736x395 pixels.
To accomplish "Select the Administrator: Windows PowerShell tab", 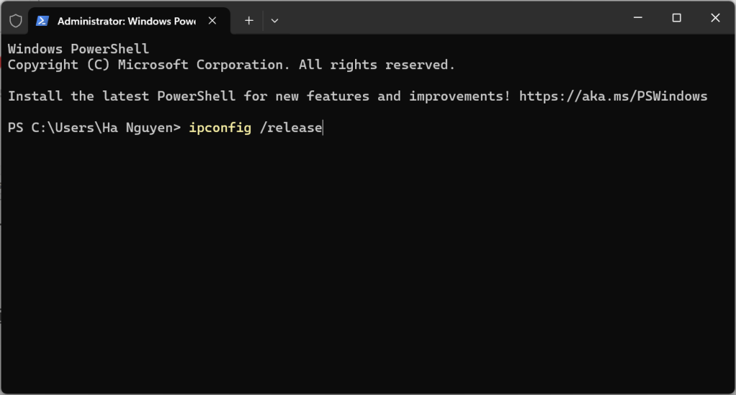I will pyautogui.click(x=126, y=21).
